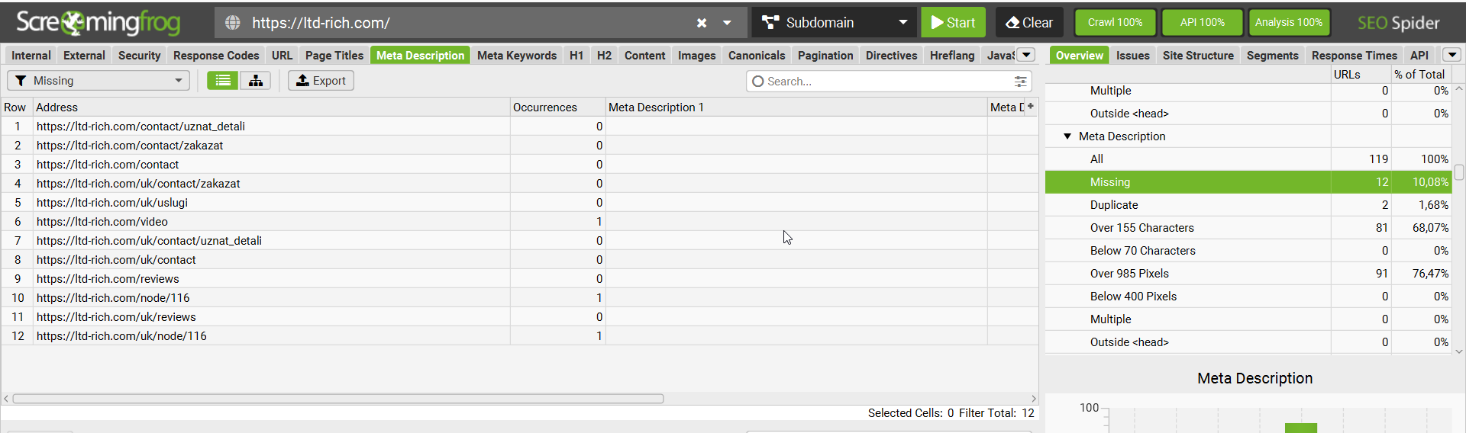Click the horizontal scrollbar of the table
The height and width of the screenshot is (433, 1466).
(x=338, y=399)
